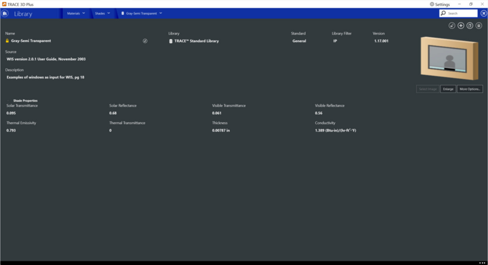Click Thermal Emissivity value 0.793
The height and width of the screenshot is (265, 488).
pyautogui.click(x=11, y=130)
